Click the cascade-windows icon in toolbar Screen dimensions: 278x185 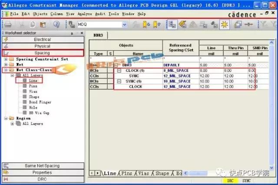click(x=238, y=24)
